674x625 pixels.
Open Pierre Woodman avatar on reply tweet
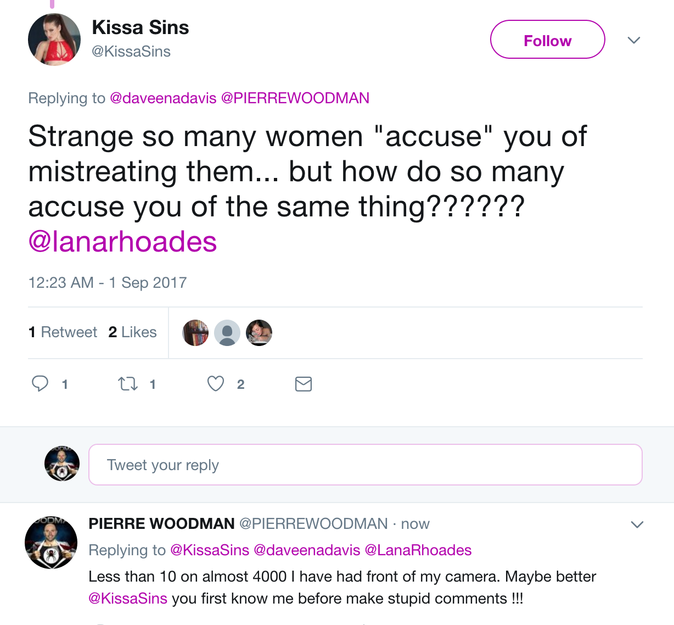pyautogui.click(x=51, y=543)
